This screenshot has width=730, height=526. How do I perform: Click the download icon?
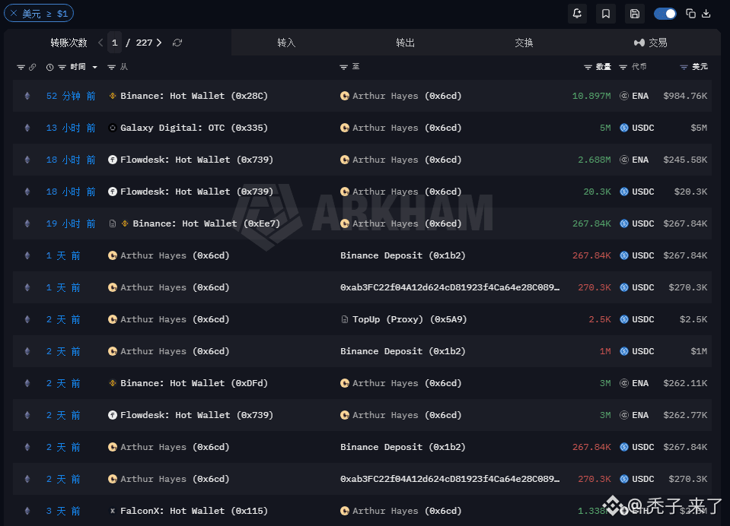[x=706, y=14]
